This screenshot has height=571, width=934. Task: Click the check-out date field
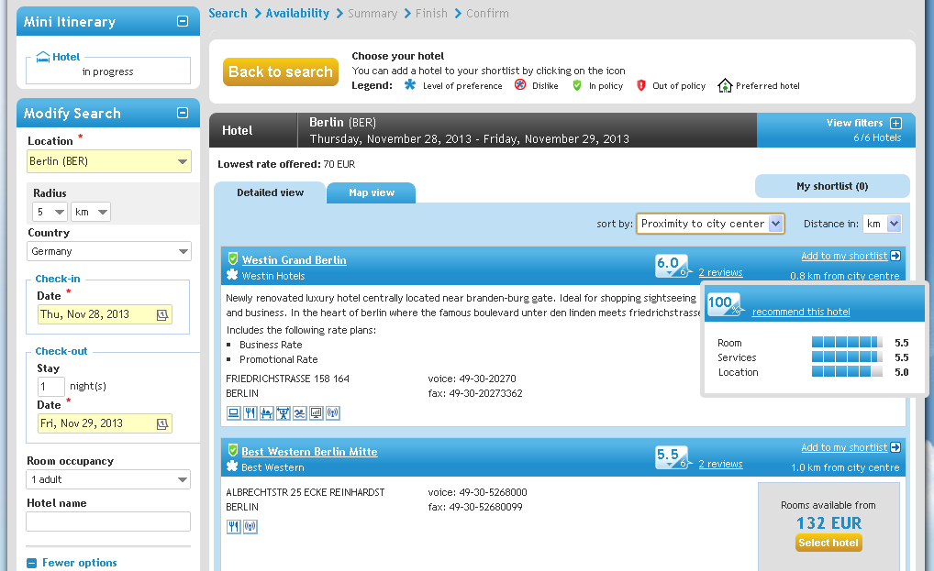[x=105, y=423]
